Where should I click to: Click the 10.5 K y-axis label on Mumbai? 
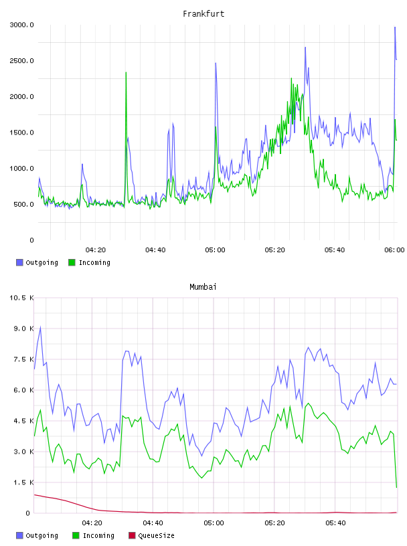pos(21,298)
